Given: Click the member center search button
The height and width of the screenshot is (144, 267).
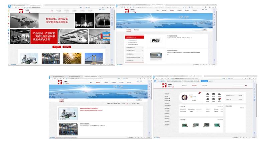Looking at the screenshot, I should click(246, 86).
